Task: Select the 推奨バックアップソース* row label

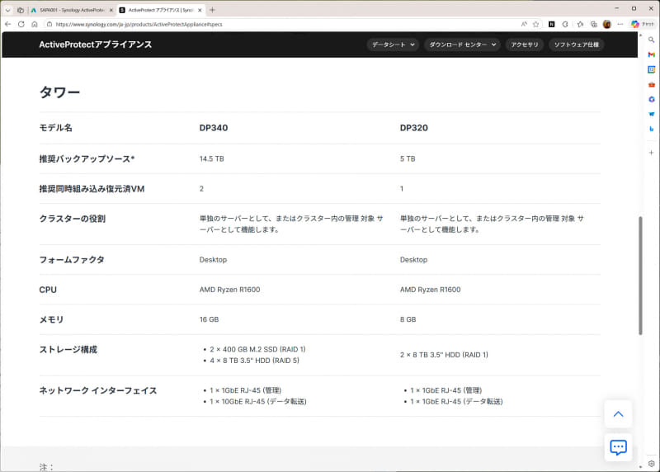Action: click(x=87, y=158)
